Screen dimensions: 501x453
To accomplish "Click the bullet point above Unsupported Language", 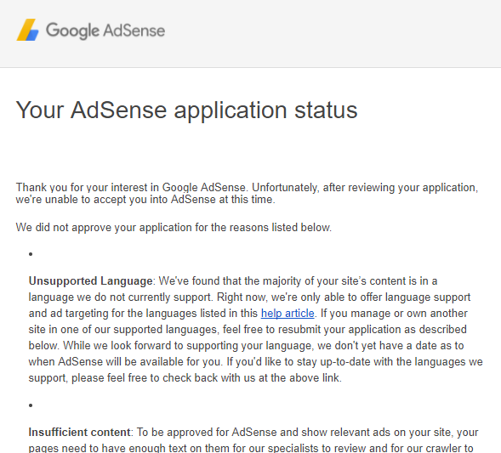I will click(31, 254).
